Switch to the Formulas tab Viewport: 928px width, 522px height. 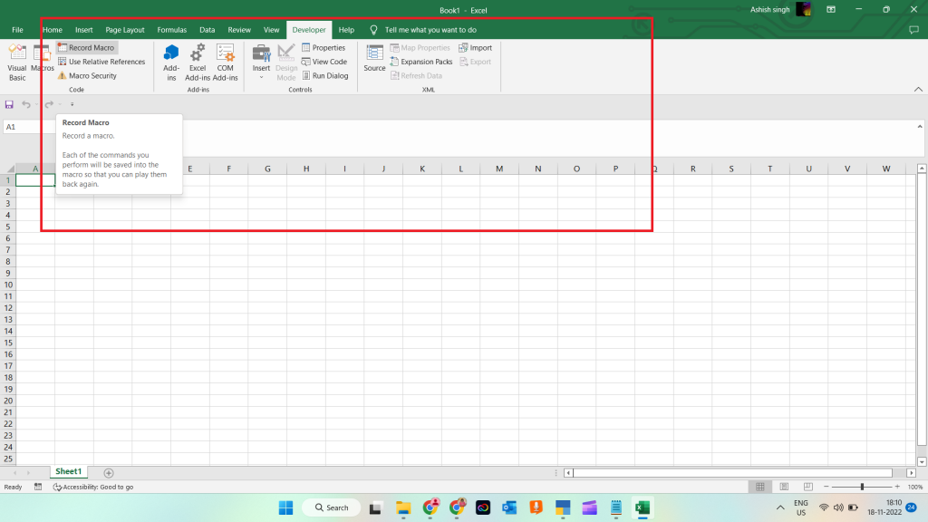pos(171,30)
